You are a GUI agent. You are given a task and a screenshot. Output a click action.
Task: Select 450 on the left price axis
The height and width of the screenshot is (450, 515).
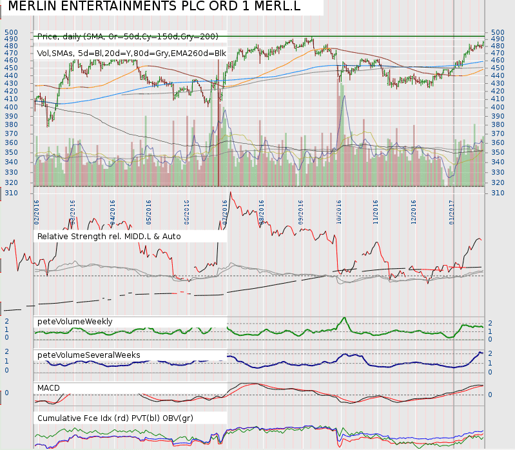11,68
